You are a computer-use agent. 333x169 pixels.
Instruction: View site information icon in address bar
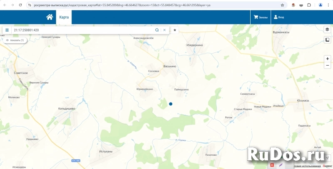pos(30,5)
